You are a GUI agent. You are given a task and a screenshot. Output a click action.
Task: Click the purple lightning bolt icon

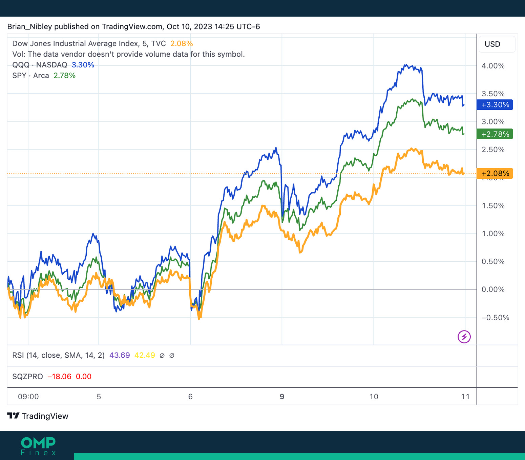464,337
